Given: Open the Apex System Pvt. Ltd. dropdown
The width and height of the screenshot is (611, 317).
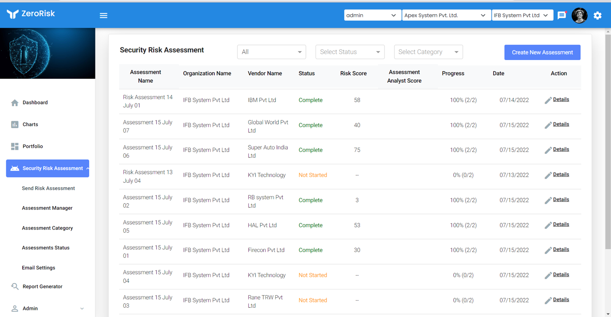Looking at the screenshot, I should (x=446, y=15).
